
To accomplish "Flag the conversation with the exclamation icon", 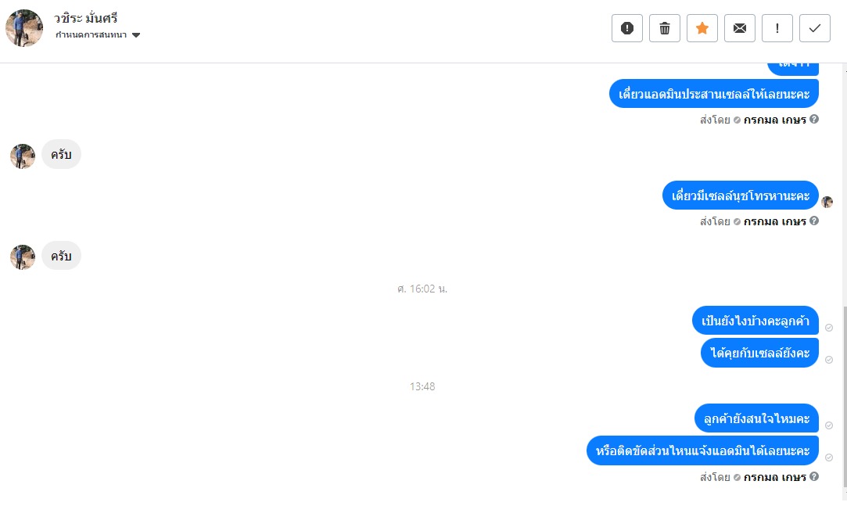I will click(x=777, y=28).
